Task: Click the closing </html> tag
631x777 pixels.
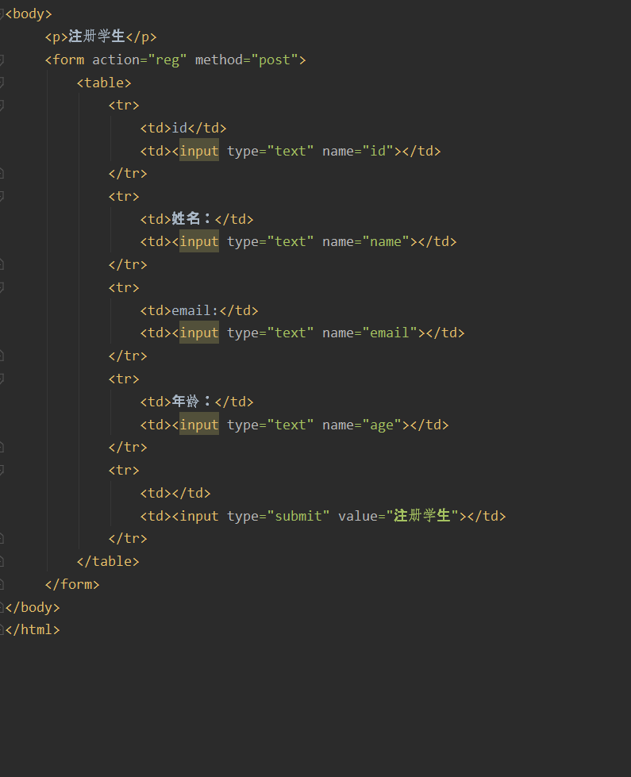Action: click(33, 630)
